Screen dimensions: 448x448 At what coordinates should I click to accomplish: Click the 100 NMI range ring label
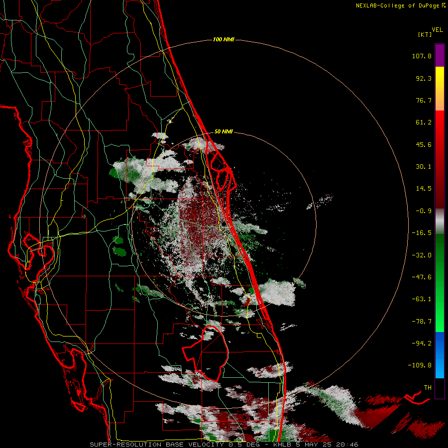pyautogui.click(x=224, y=39)
